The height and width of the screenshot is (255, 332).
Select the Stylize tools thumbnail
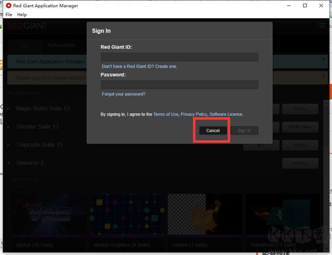[x=49, y=215]
